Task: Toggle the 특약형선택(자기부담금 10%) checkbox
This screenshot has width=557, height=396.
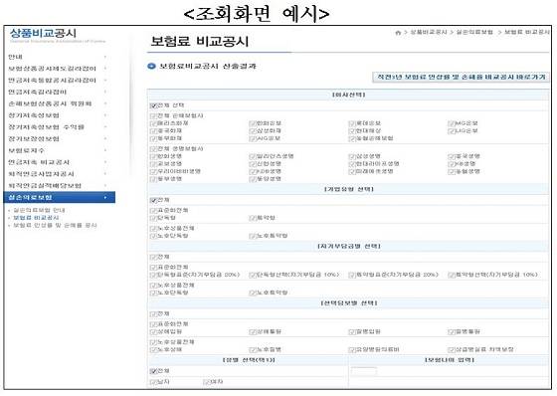Action: (x=452, y=276)
